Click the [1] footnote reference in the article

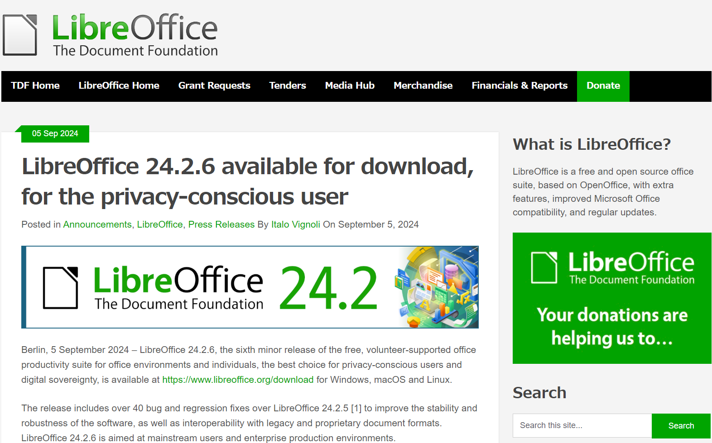pyautogui.click(x=356, y=408)
